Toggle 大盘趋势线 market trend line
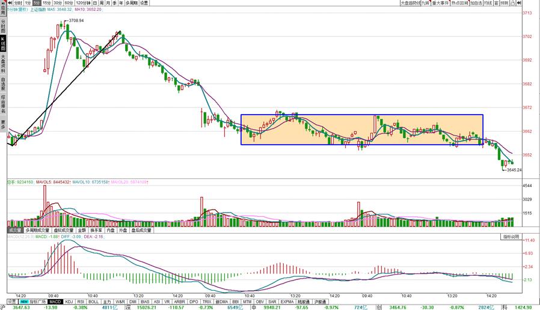Viewport: 540px width, 310px height. 411,3
